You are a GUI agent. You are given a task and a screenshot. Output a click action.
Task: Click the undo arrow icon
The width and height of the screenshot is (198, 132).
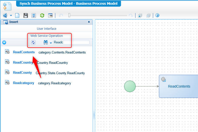(61, 15)
